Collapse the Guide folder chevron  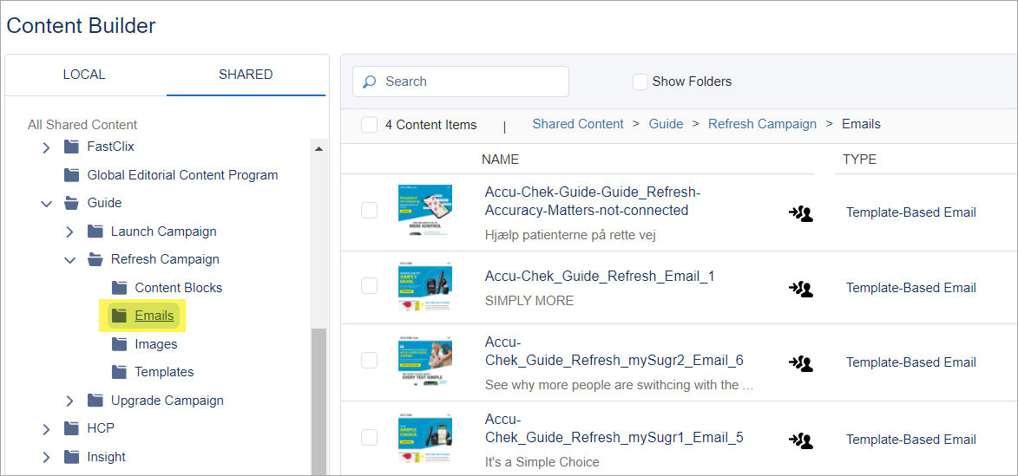46,204
